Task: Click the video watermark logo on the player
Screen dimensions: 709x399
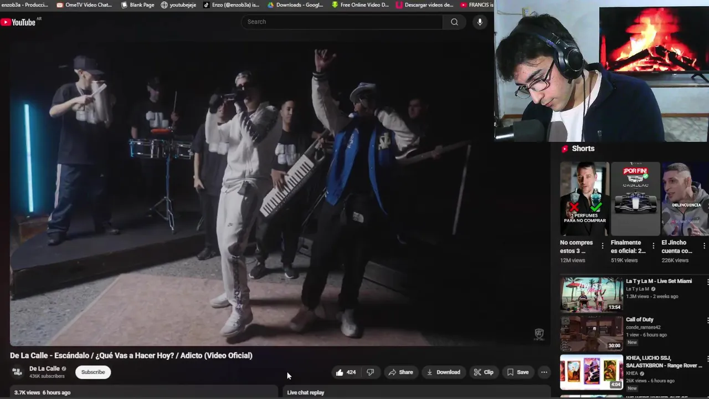Action: point(539,334)
